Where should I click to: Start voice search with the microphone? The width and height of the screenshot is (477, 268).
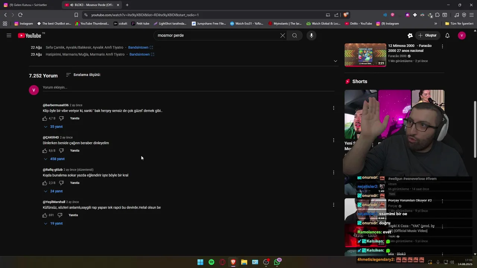(311, 35)
